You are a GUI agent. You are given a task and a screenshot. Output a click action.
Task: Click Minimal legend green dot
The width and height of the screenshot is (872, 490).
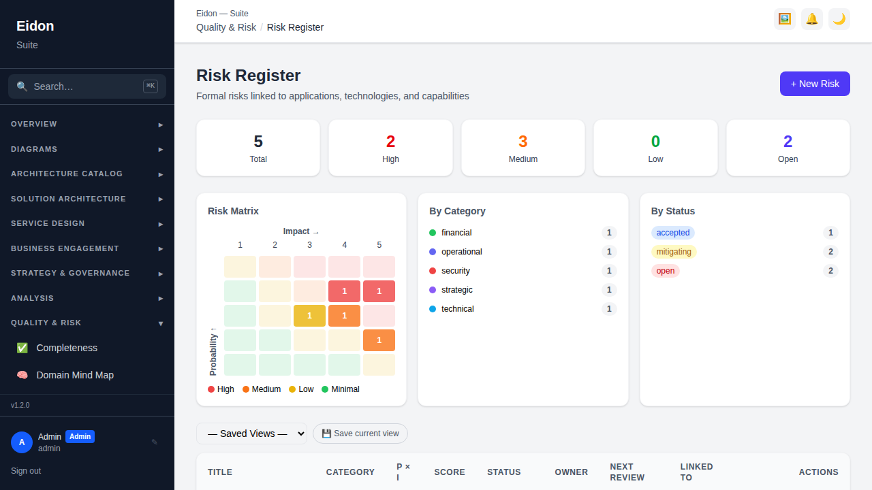click(x=325, y=389)
